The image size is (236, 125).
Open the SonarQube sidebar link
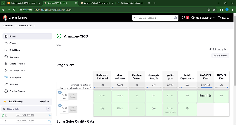pyautogui.click(x=15, y=77)
